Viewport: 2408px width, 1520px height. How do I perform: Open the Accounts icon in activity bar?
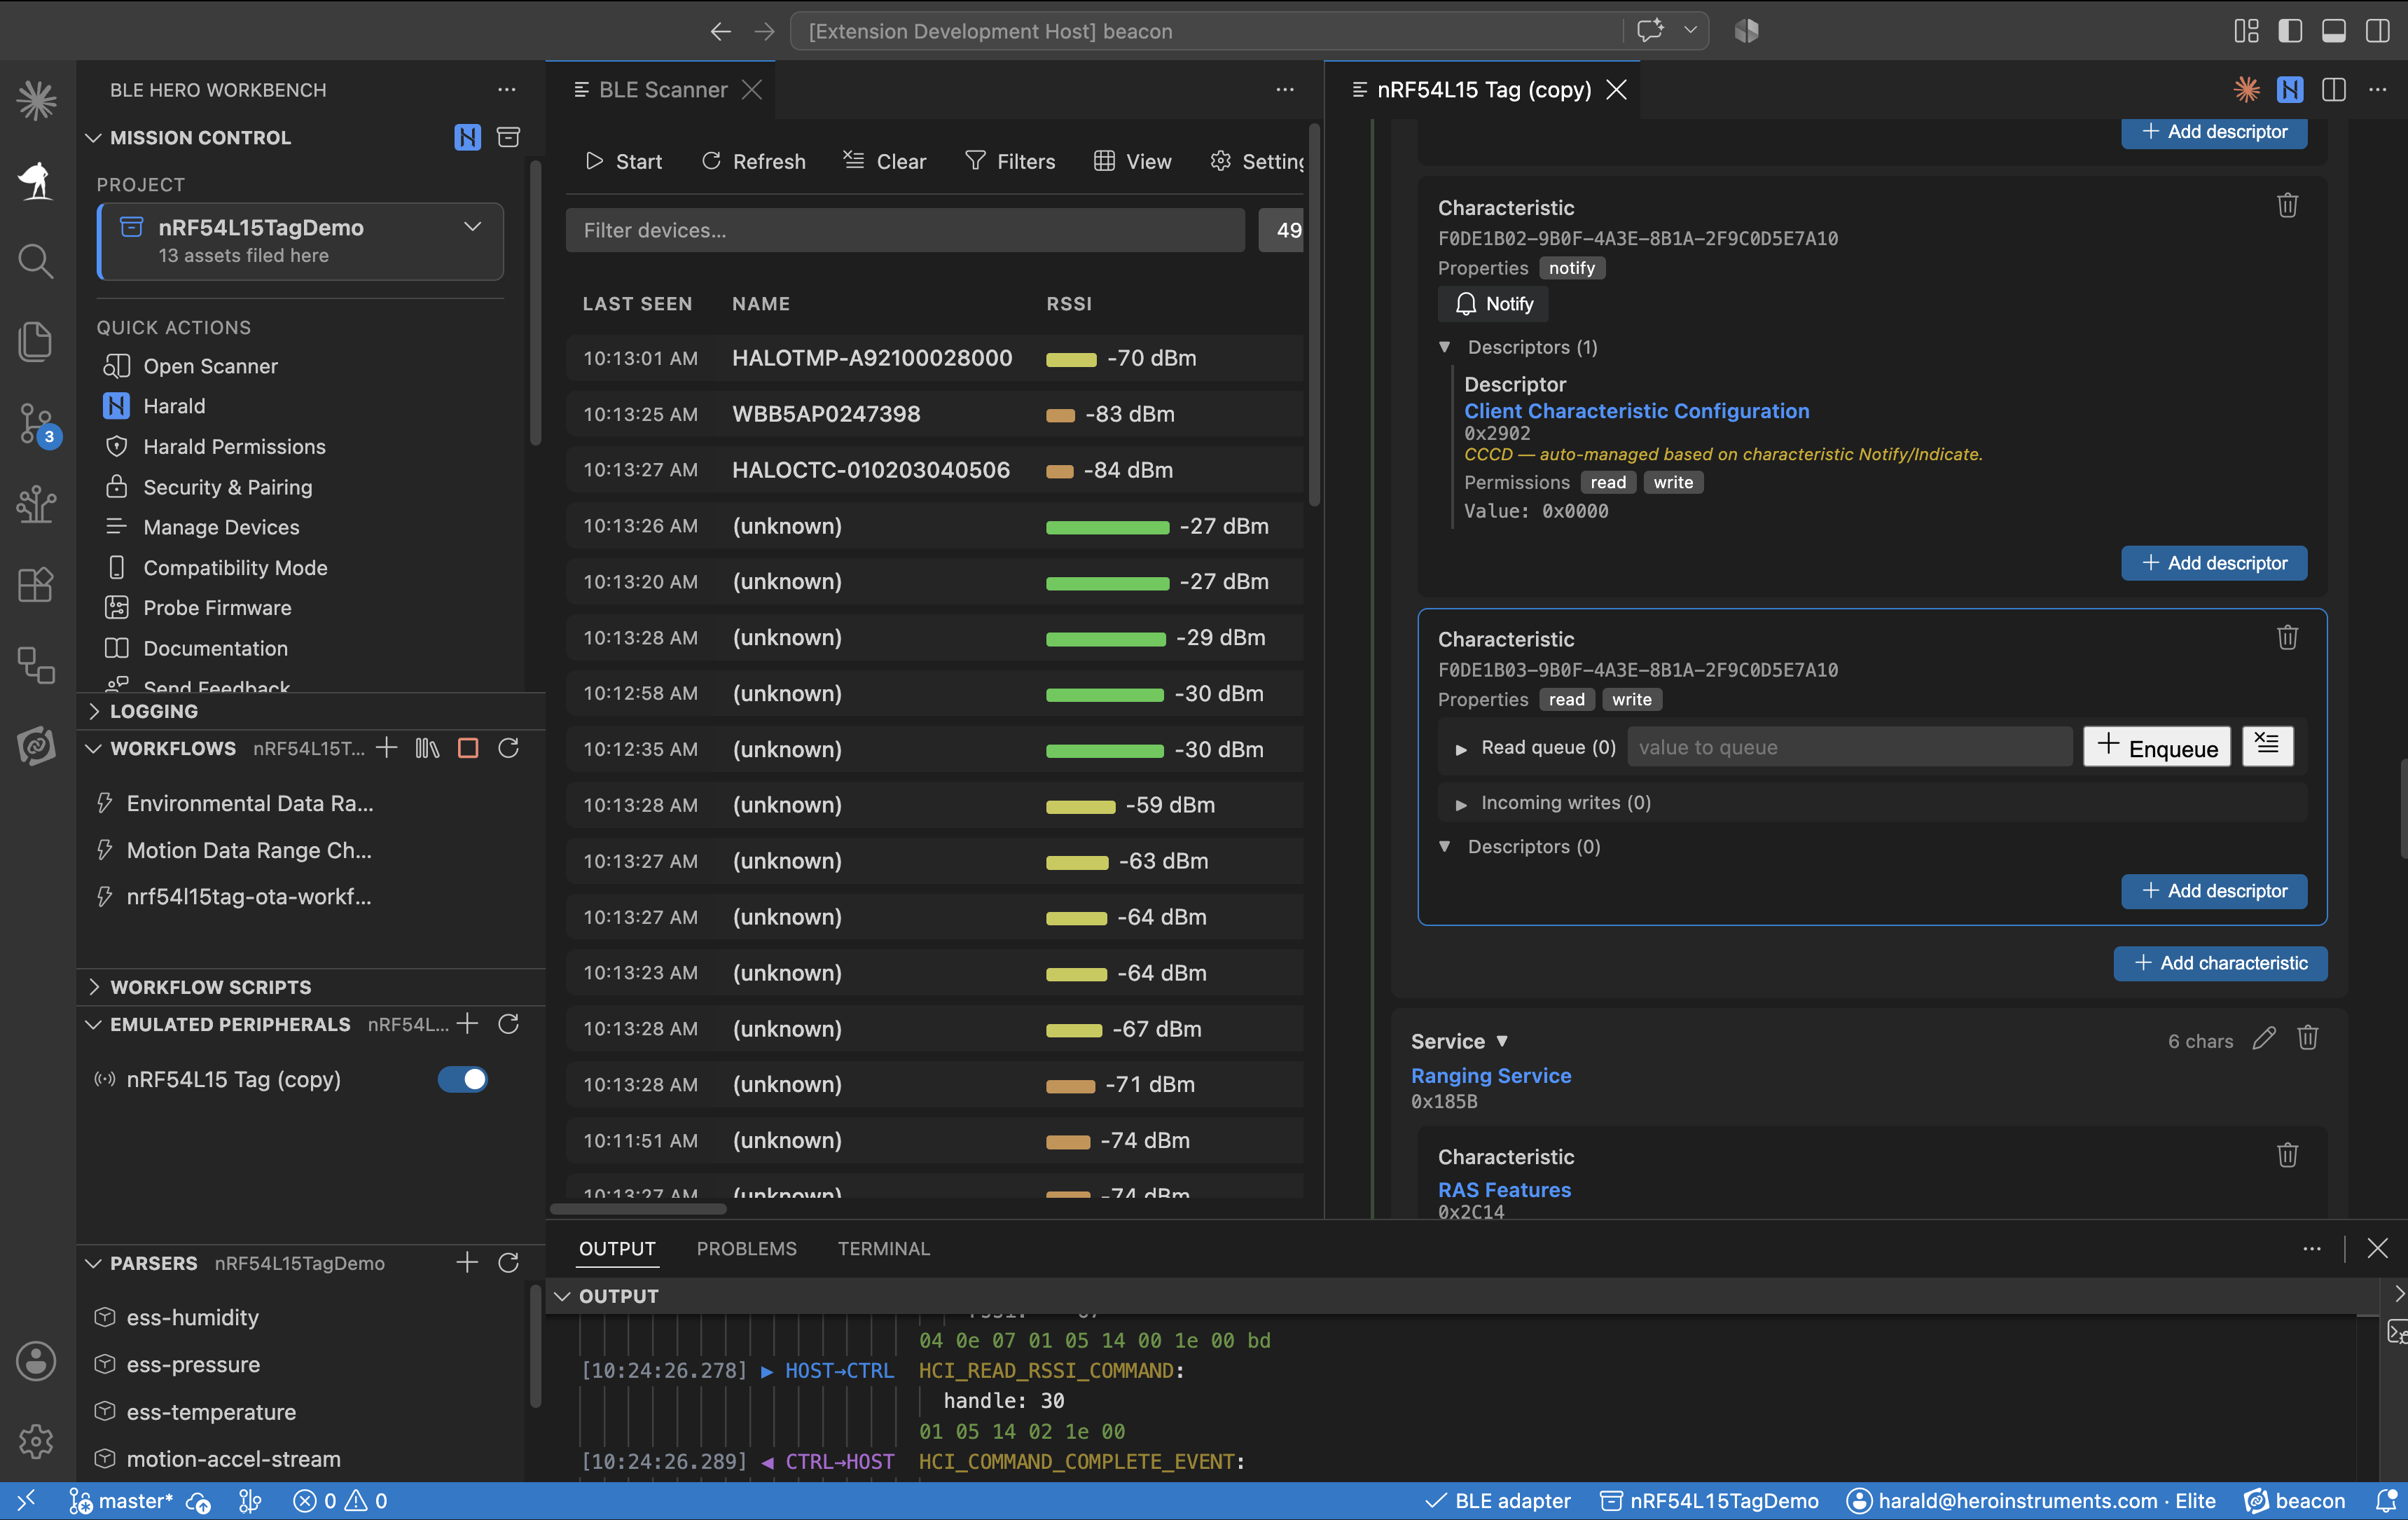coord(36,1360)
